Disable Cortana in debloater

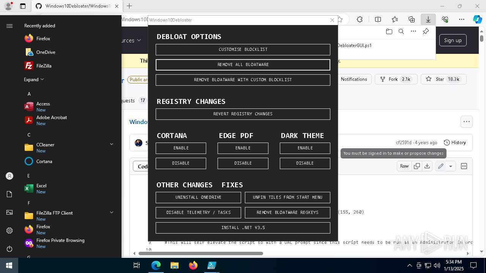pos(181,163)
